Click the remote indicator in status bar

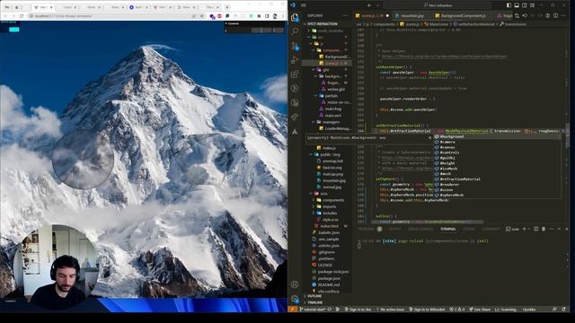(x=292, y=309)
